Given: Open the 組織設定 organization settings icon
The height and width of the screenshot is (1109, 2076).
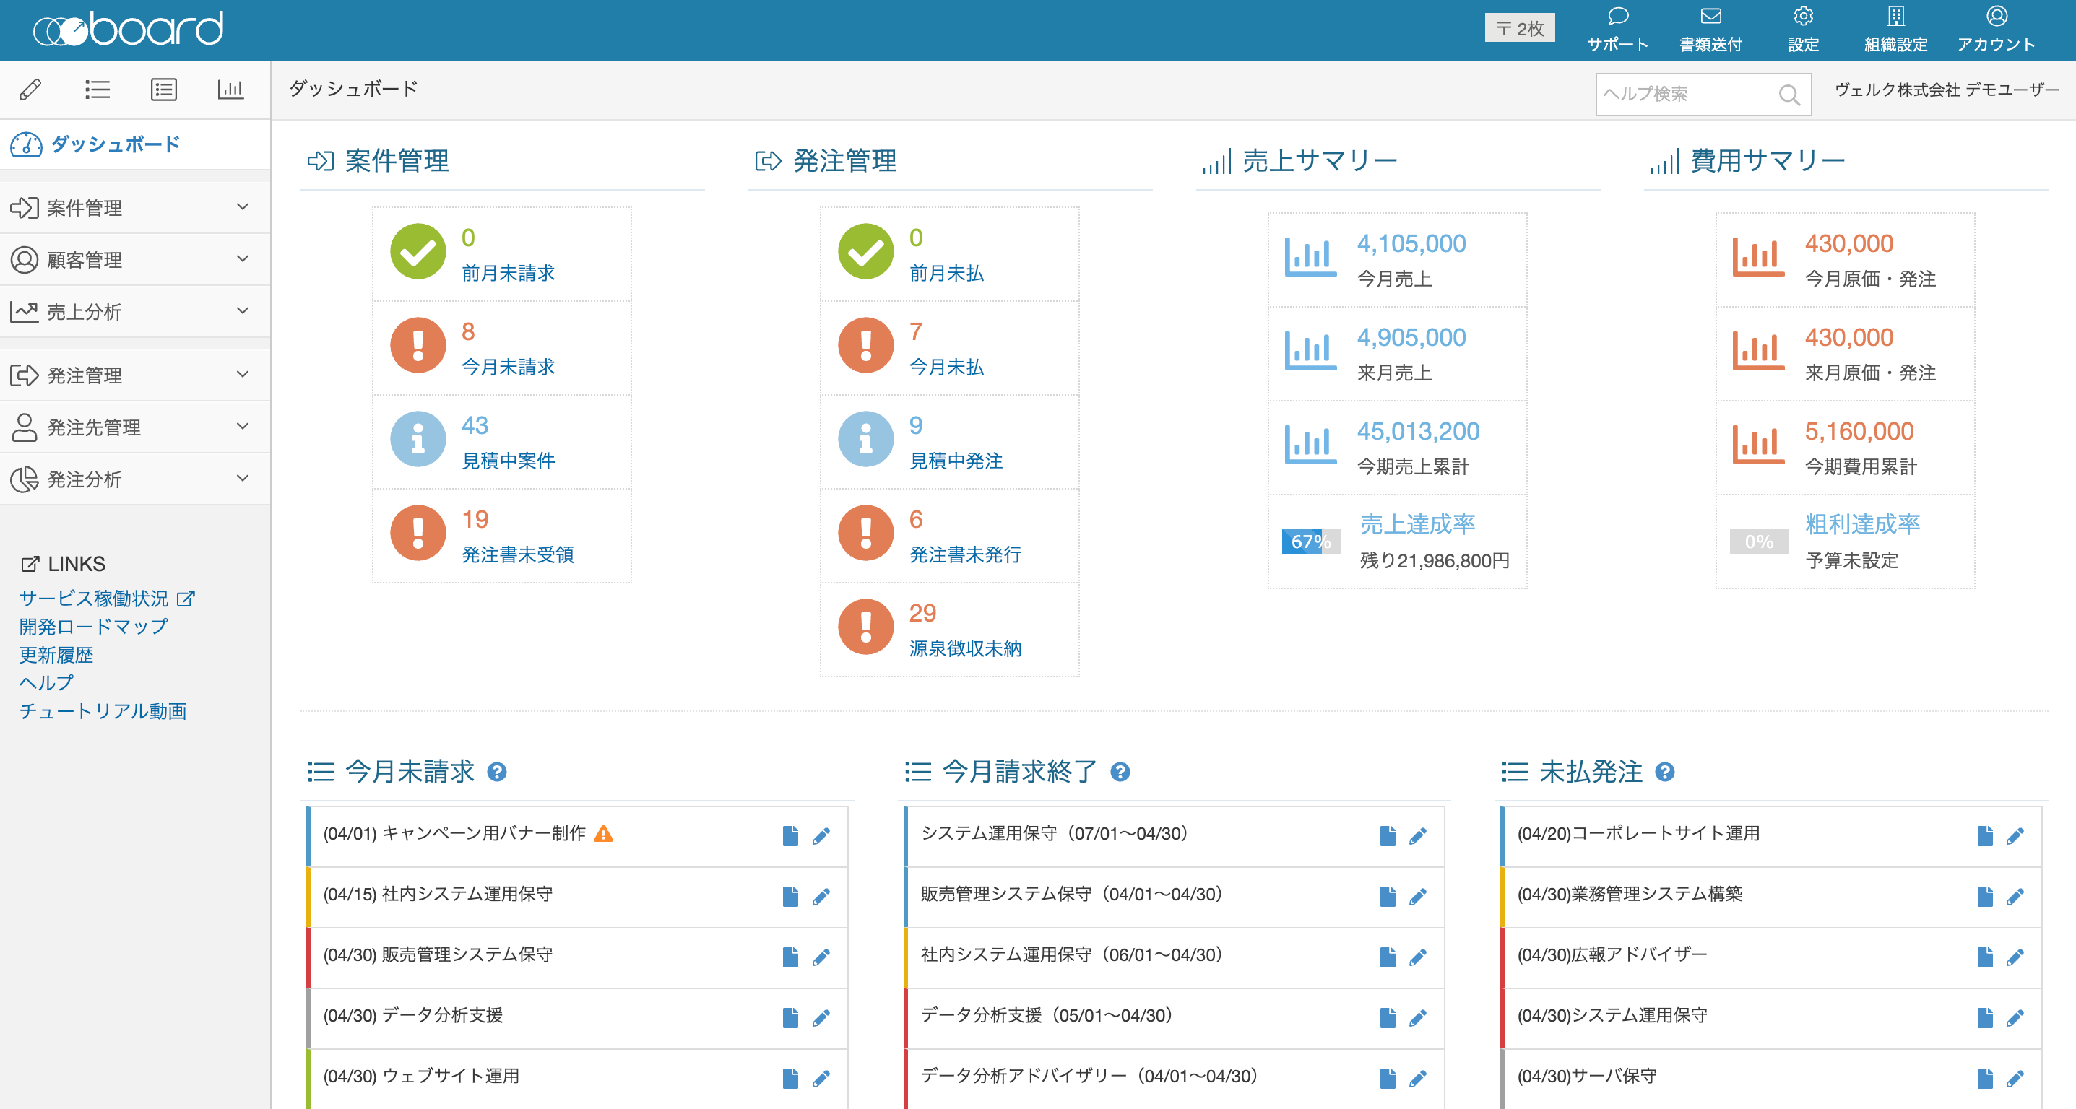Looking at the screenshot, I should (x=1895, y=28).
